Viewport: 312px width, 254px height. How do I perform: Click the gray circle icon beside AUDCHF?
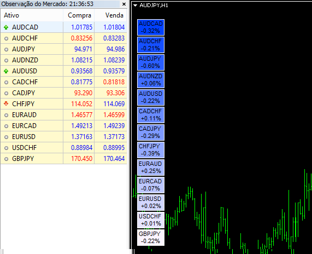point(6,38)
